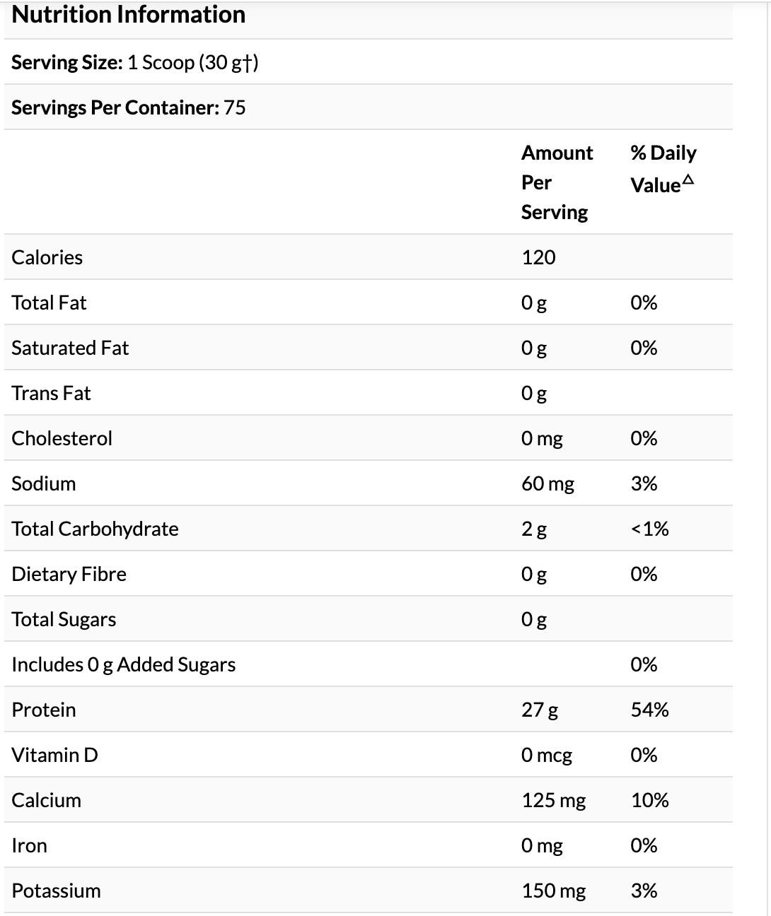Click the triangle footnote symbol after Value
The height and width of the screenshot is (916, 771).
(x=689, y=181)
